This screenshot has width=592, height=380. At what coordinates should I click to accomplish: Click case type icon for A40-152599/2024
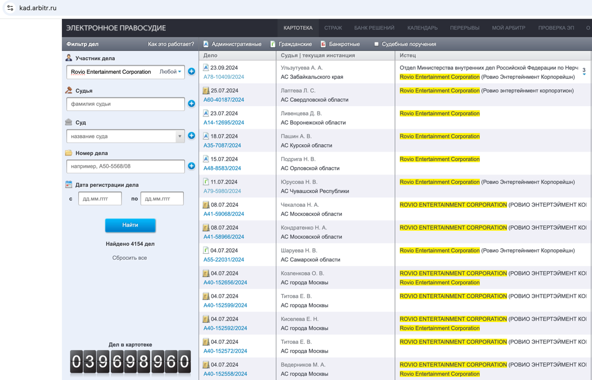tap(206, 296)
